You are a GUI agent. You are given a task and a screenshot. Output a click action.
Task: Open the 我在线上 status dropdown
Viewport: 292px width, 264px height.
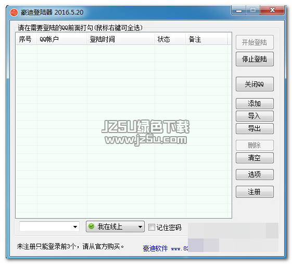pos(115,226)
